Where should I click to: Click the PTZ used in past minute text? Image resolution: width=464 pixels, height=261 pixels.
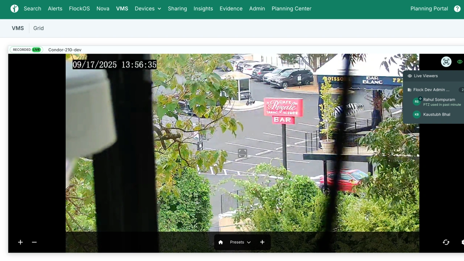(x=442, y=105)
